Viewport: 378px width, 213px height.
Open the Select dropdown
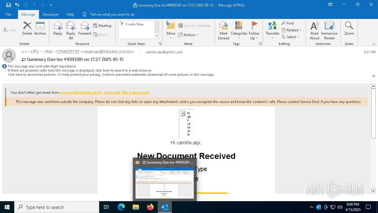tap(291, 37)
